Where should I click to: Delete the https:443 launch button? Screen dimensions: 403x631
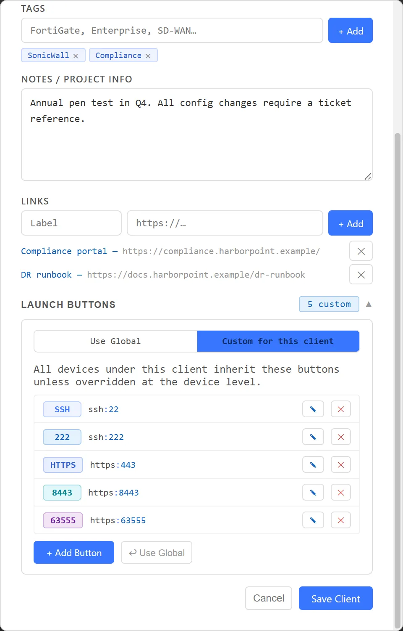click(x=341, y=465)
